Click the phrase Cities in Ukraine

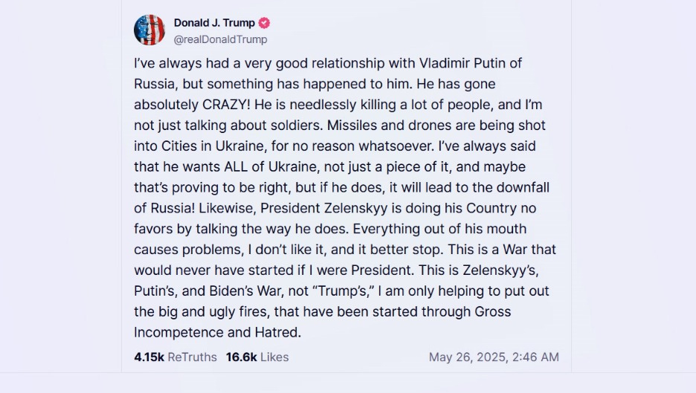coord(213,146)
